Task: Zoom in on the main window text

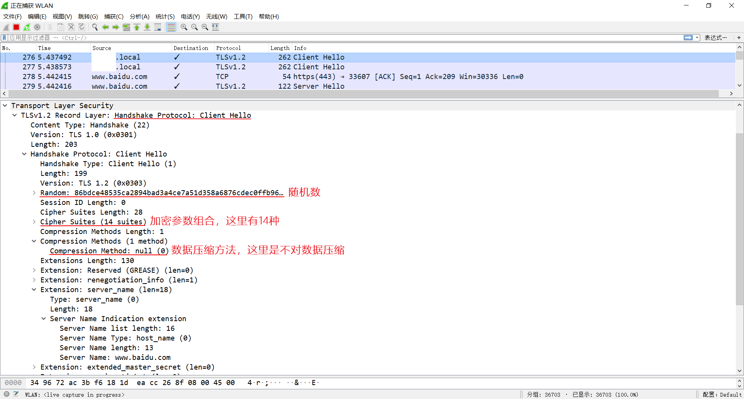Action: tap(184, 27)
